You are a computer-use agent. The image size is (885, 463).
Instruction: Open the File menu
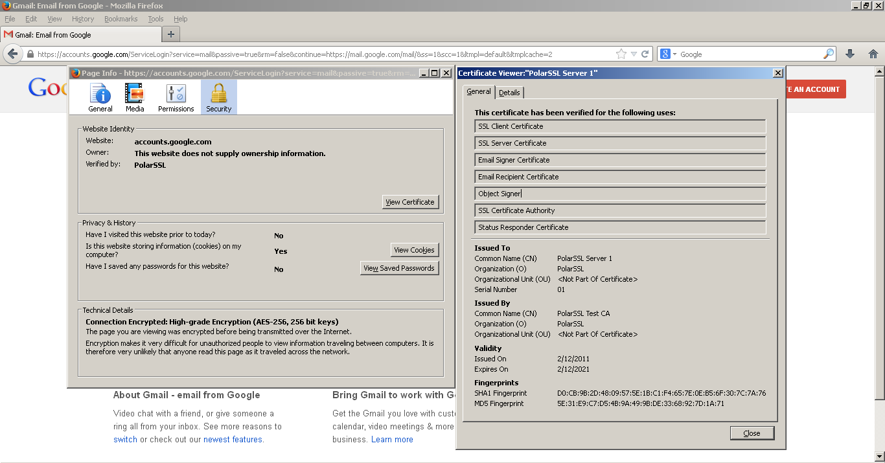pyautogui.click(x=10, y=19)
